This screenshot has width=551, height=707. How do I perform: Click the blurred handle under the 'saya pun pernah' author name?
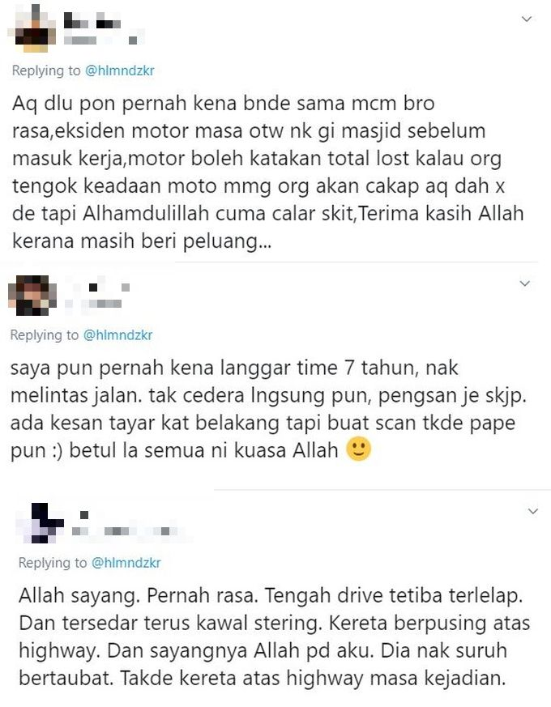(x=95, y=304)
